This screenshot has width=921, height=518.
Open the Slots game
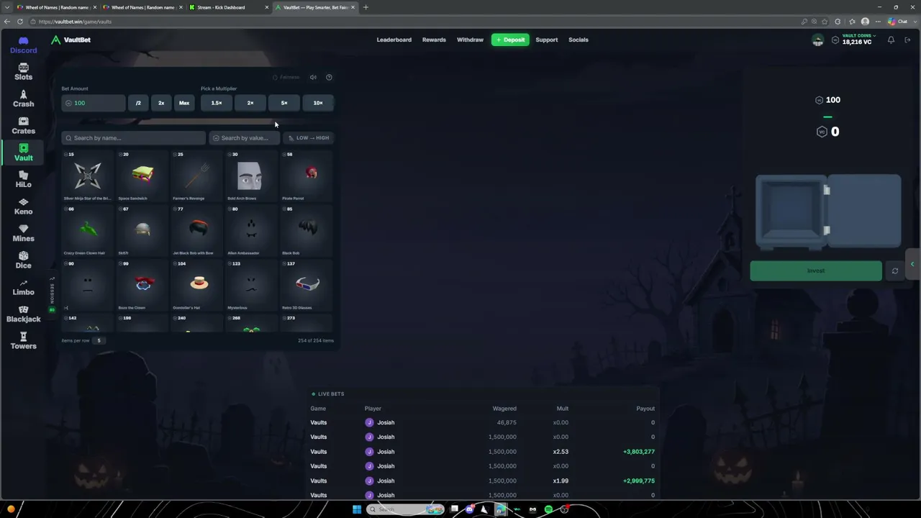23,72
